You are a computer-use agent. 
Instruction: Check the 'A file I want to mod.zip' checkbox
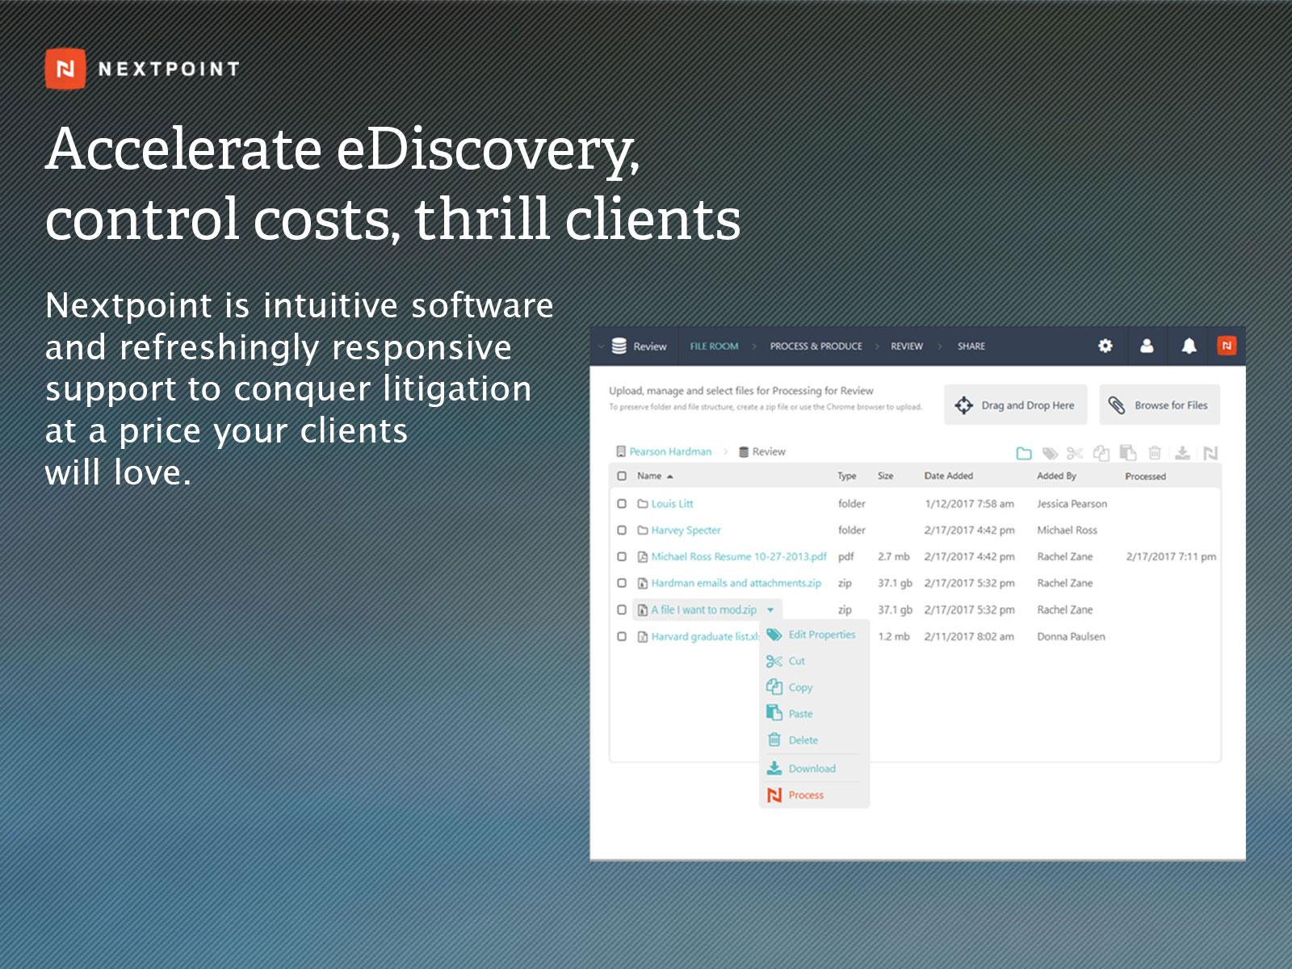click(x=622, y=610)
